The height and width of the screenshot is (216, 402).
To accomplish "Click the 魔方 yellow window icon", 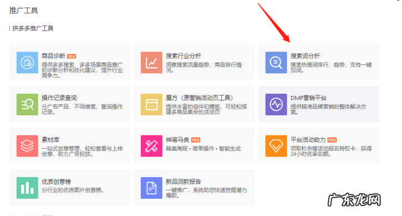I will 151,104.
